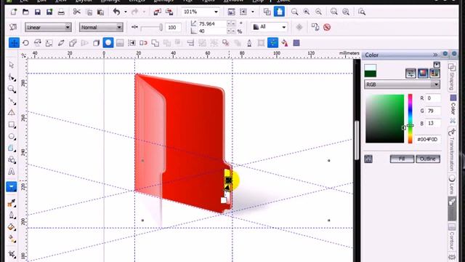Image resolution: width=465 pixels, height=262 pixels.
Task: Toggle the highlighted blue cross-arrows button
Action: point(14,43)
